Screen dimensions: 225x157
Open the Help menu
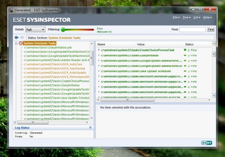pos(207,18)
